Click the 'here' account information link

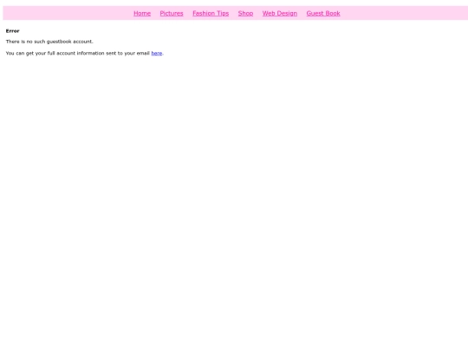click(x=157, y=53)
